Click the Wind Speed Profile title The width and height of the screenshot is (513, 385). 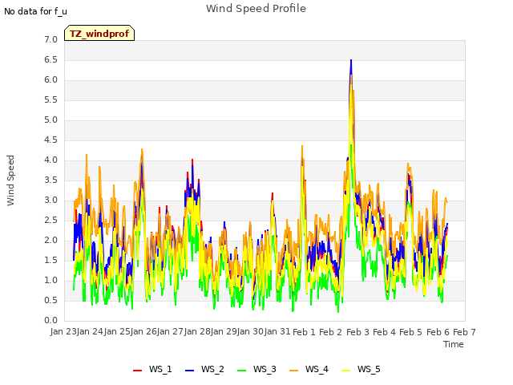256,9
